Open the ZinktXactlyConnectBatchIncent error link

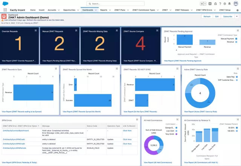[16, 131]
